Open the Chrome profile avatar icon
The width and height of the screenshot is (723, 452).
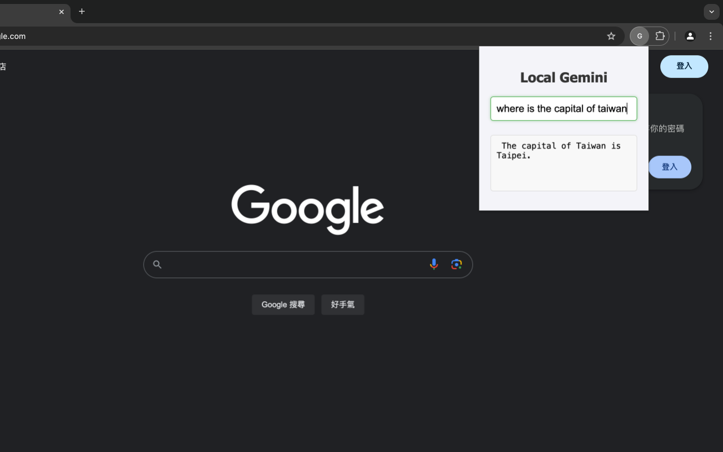click(690, 36)
